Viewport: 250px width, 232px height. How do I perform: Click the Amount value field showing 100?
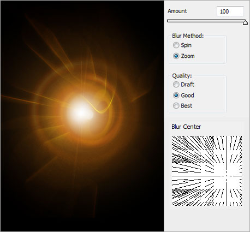point(230,11)
